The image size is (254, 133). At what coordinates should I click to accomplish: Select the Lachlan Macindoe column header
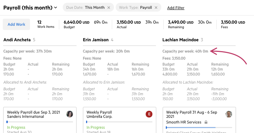click(x=181, y=40)
